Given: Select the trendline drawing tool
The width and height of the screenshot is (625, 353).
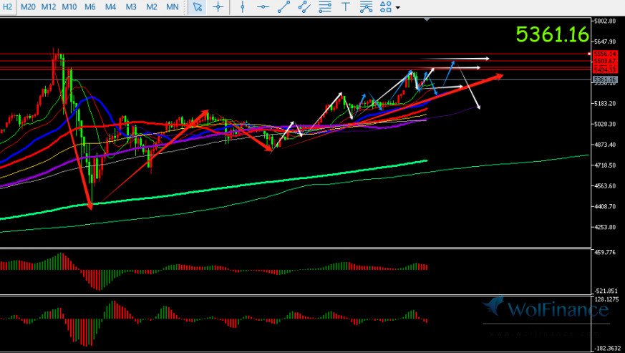Looking at the screenshot, I should point(284,7).
